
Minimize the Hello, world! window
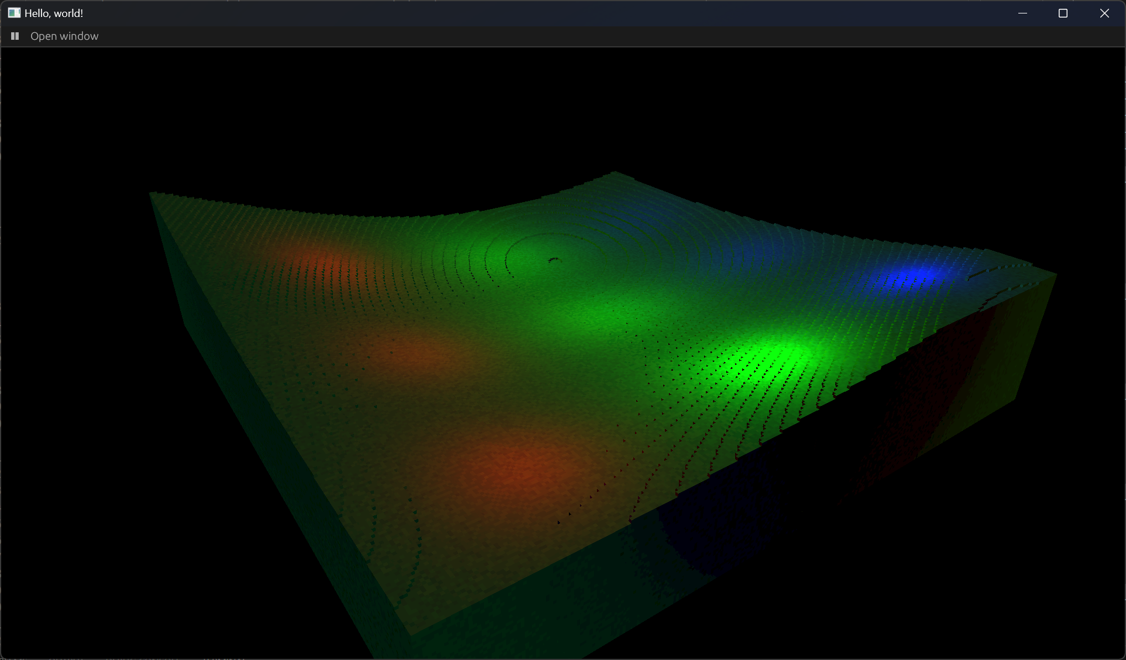pyautogui.click(x=1022, y=13)
